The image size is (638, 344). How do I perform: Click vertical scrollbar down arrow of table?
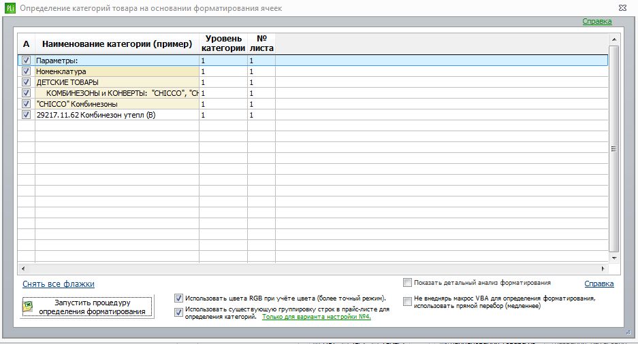pyautogui.click(x=614, y=258)
